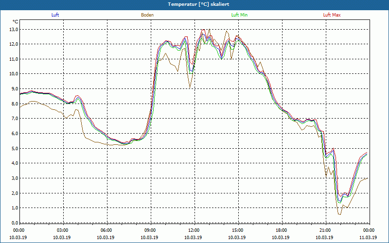Click the 3,0 y-axis value
This screenshot has height=243, width=389.
(15, 178)
